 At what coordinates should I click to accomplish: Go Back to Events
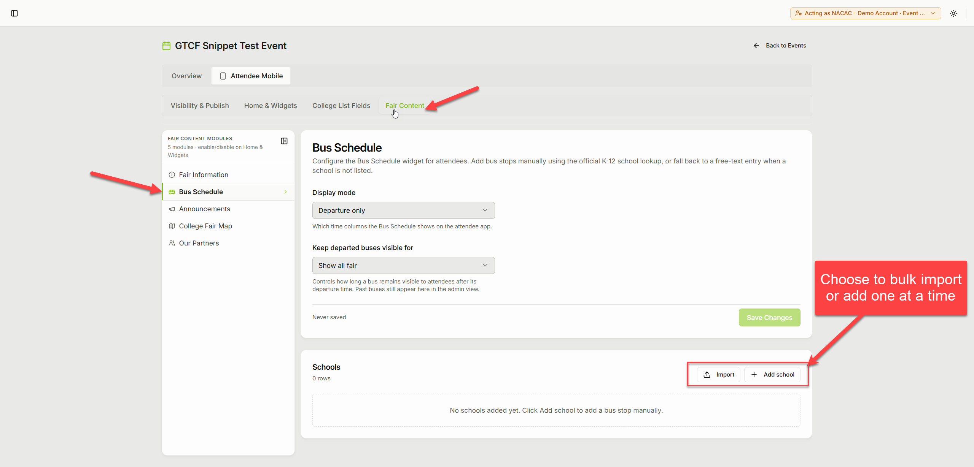tap(779, 46)
